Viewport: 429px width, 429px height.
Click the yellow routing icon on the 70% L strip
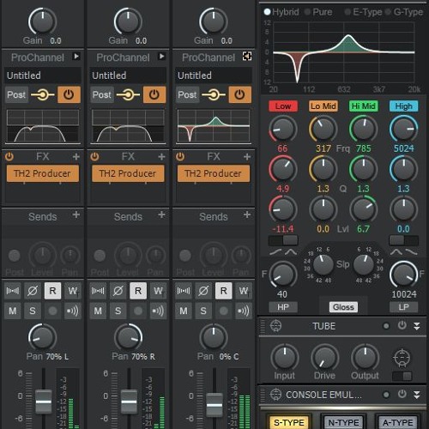(43, 94)
